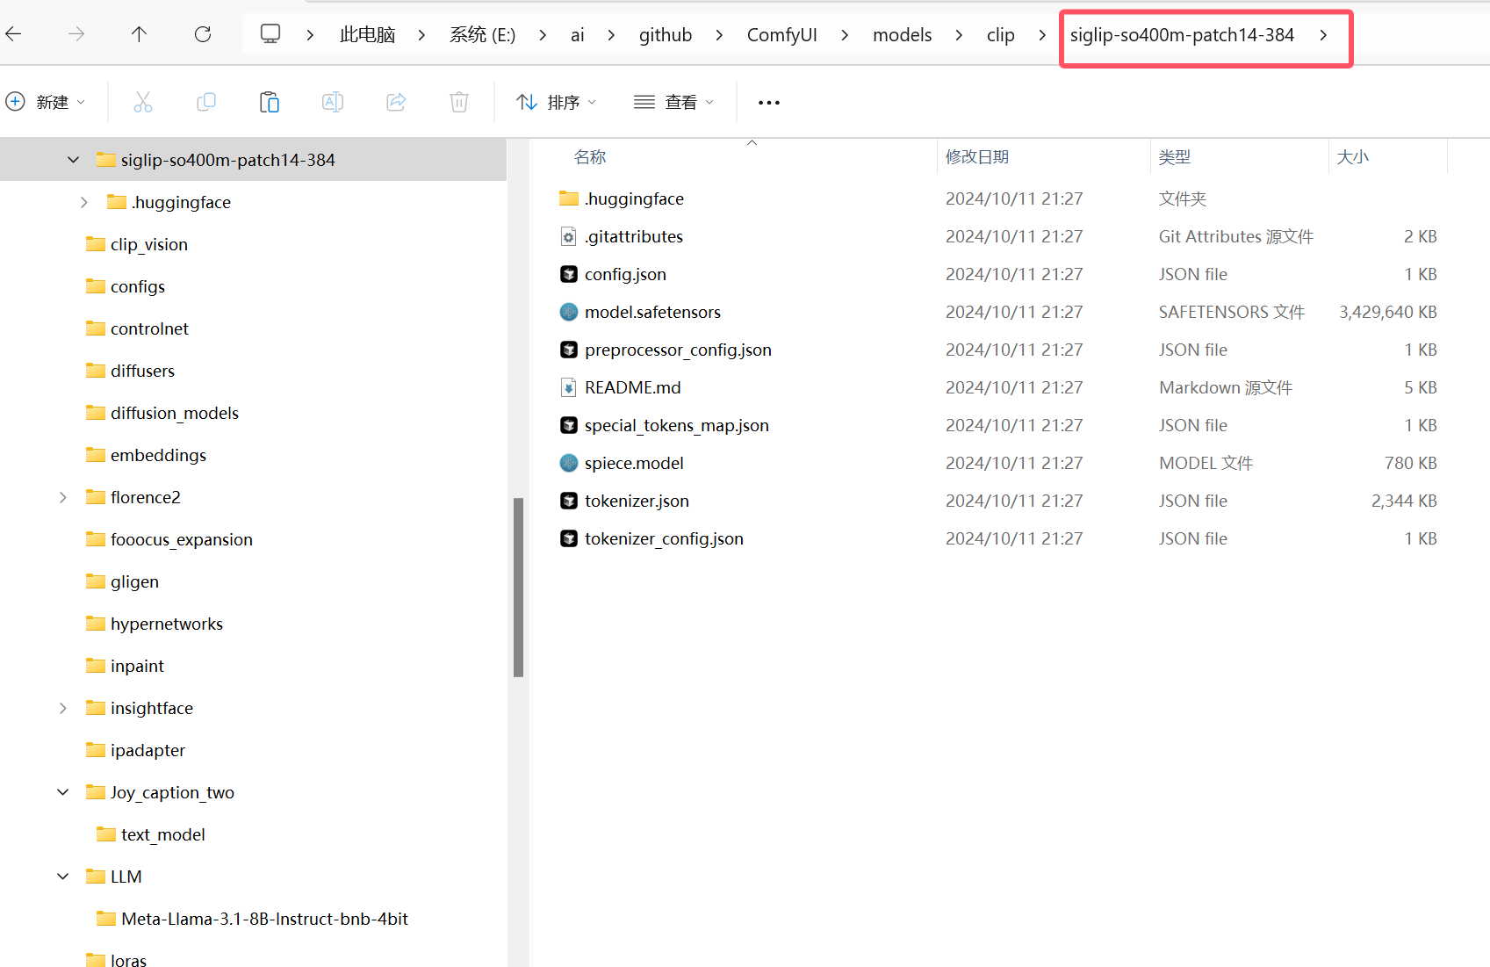Refresh the current folder view
The width and height of the screenshot is (1490, 967).
tap(203, 34)
